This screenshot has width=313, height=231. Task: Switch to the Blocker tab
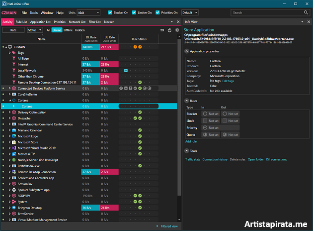(x=109, y=22)
